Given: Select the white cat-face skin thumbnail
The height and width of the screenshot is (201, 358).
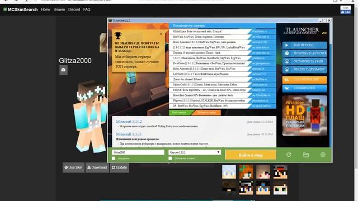Looking at the screenshot, I should 280,188.
